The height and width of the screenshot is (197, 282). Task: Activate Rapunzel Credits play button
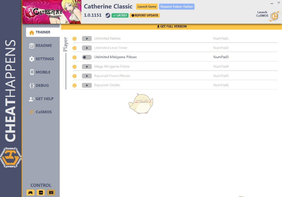pyautogui.click(x=87, y=85)
